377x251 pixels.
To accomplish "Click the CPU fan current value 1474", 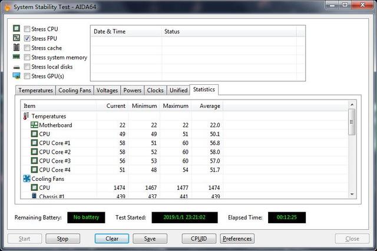I will point(119,188).
